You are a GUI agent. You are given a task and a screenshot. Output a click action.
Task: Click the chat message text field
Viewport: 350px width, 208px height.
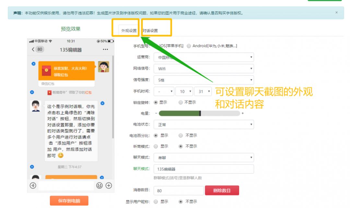coord(66,185)
